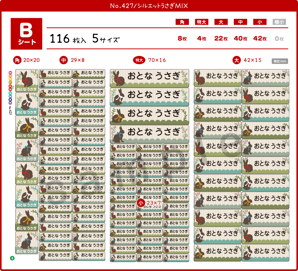Select the 小 size header label
This screenshot has width=298, height=271.
pyautogui.click(x=260, y=22)
